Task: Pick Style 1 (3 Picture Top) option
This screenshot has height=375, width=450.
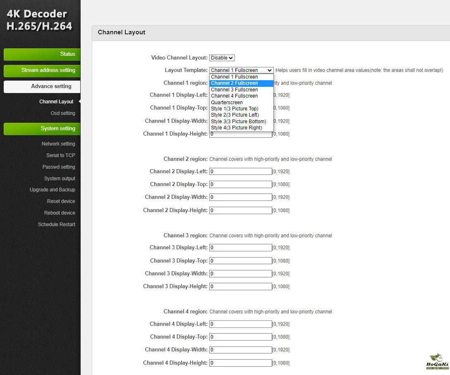Action: coord(235,109)
